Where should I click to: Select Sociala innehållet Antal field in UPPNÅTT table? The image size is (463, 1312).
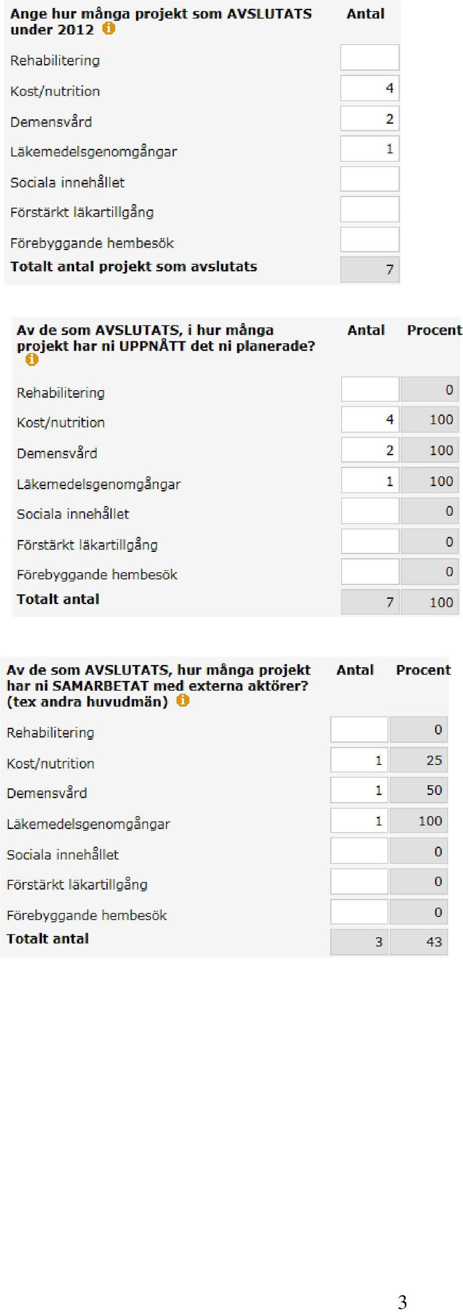coord(370,511)
